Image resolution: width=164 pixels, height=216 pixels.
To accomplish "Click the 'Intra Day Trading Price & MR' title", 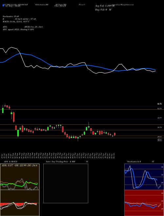I will [60, 162].
